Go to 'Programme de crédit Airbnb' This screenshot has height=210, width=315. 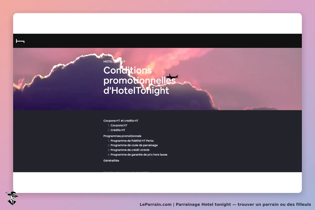(130, 150)
